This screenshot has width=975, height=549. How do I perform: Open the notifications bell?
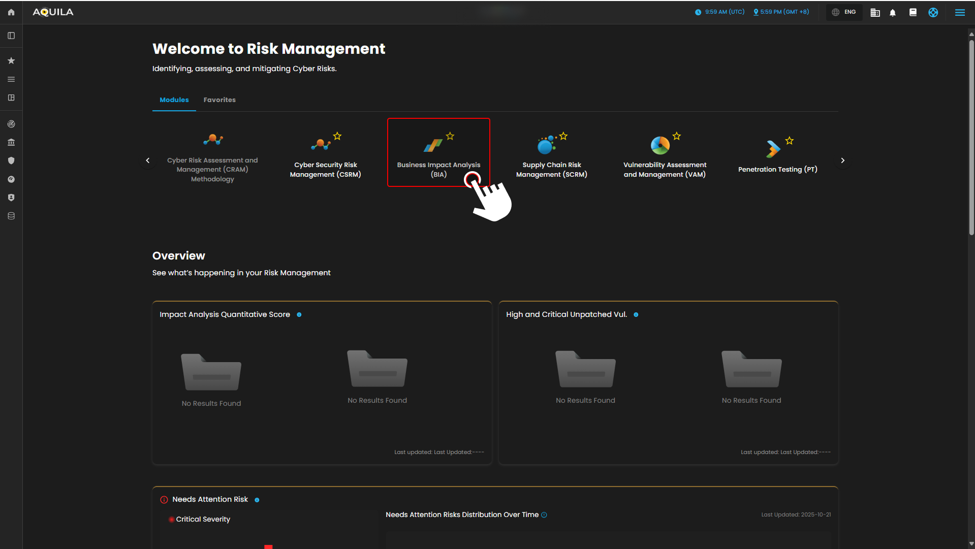[893, 13]
